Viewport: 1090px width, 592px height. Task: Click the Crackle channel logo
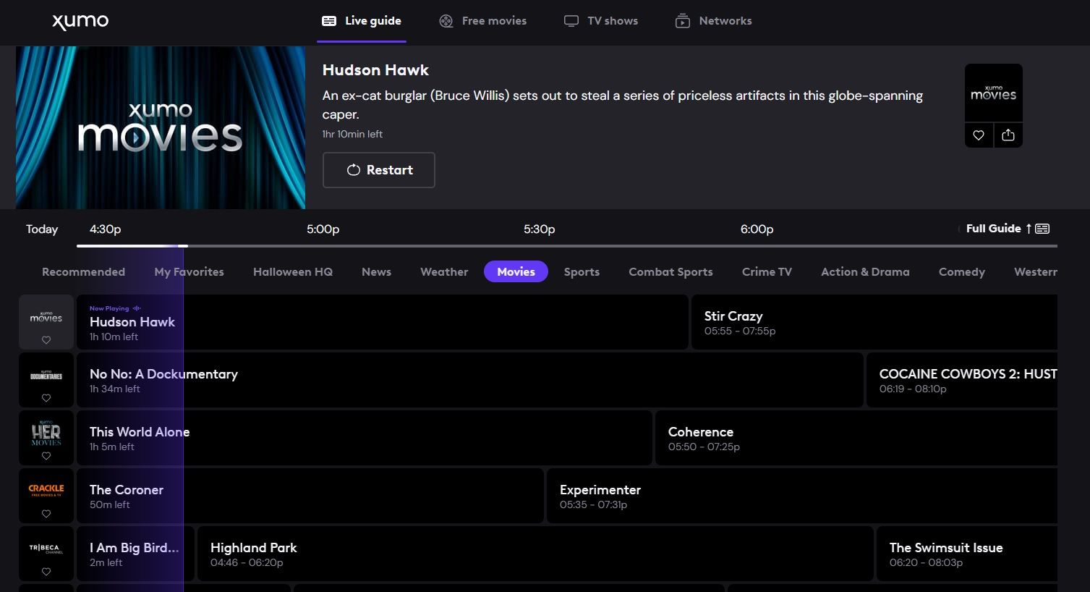click(46, 490)
